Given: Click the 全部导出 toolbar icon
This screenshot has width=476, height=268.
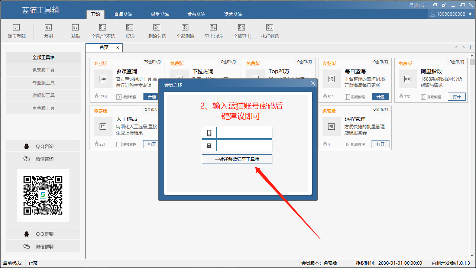Looking at the screenshot, I should (242, 28).
